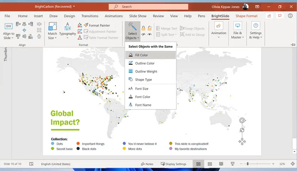The width and height of the screenshot is (297, 171).
Task: Click the font color painter A icon
Action: coord(80,37)
